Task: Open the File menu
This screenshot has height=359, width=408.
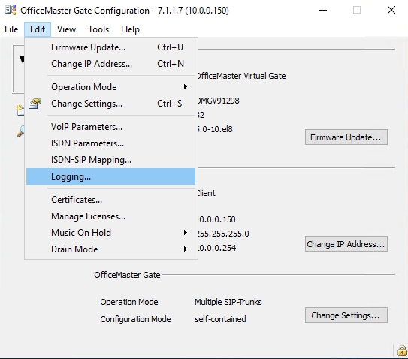Action: [x=11, y=29]
